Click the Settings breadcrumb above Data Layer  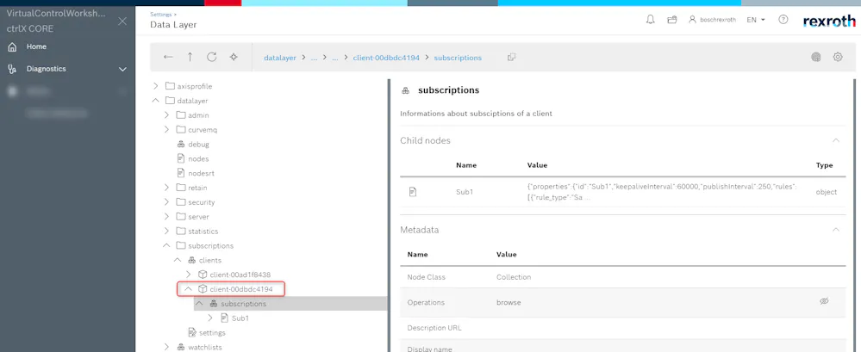coord(159,15)
